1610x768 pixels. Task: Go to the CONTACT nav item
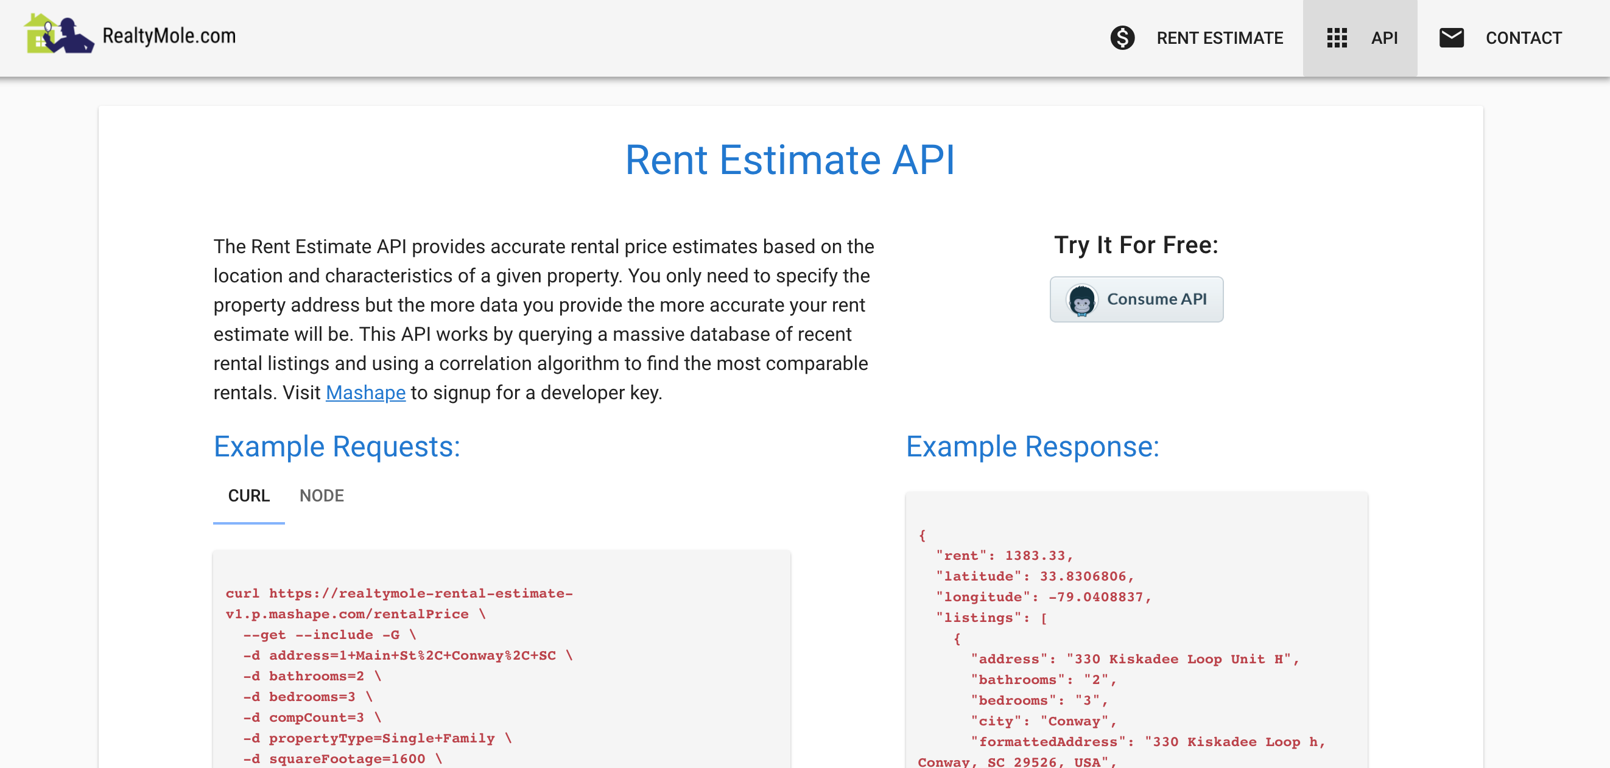[x=1523, y=38]
